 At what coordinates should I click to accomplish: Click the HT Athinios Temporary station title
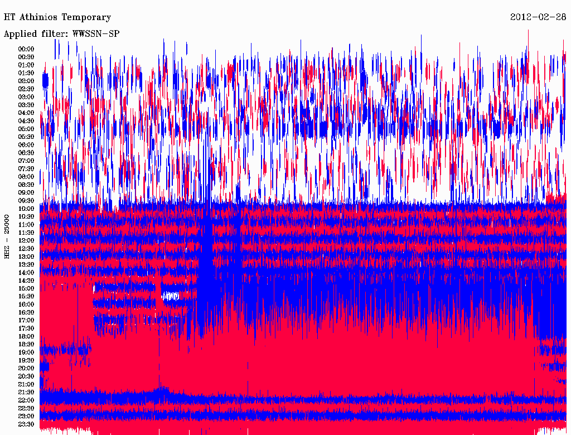[x=57, y=17]
